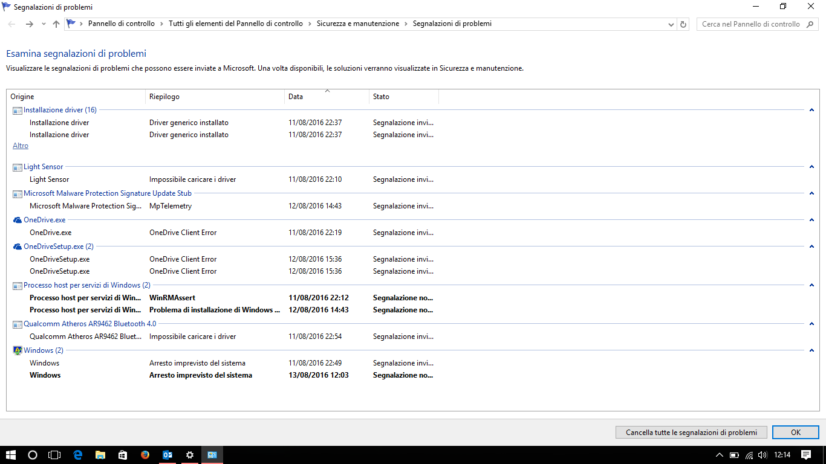Image resolution: width=826 pixels, height=464 pixels.
Task: Open Cortana search circle in taskbar
Action: [33, 455]
